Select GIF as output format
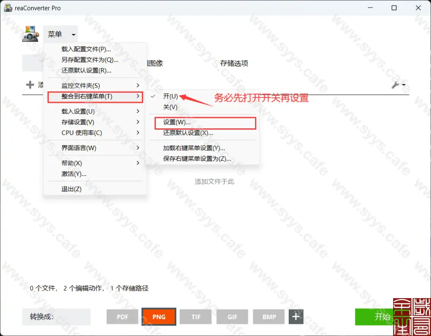Viewport: 431px width, 336px height. click(x=232, y=317)
